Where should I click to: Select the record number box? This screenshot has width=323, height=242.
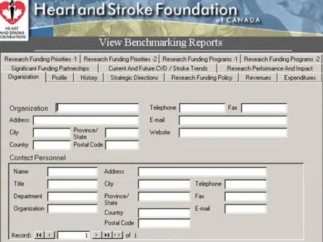pos(73,235)
